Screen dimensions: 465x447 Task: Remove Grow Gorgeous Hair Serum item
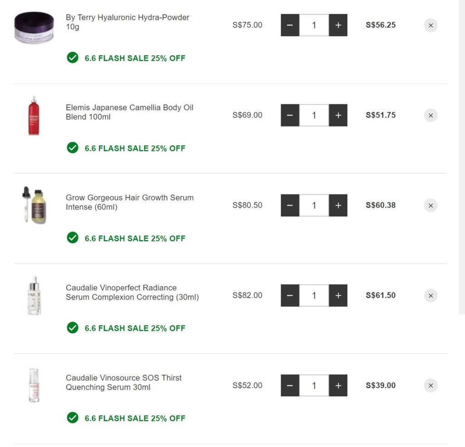coord(430,205)
